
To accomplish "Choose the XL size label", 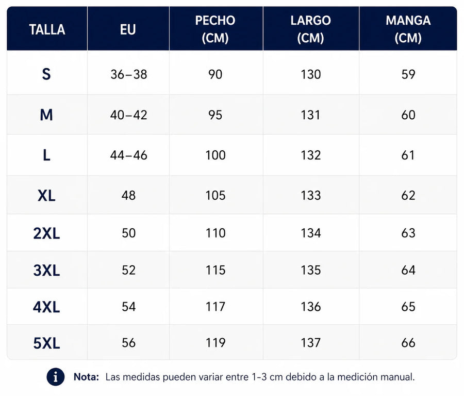I will coord(46,195).
